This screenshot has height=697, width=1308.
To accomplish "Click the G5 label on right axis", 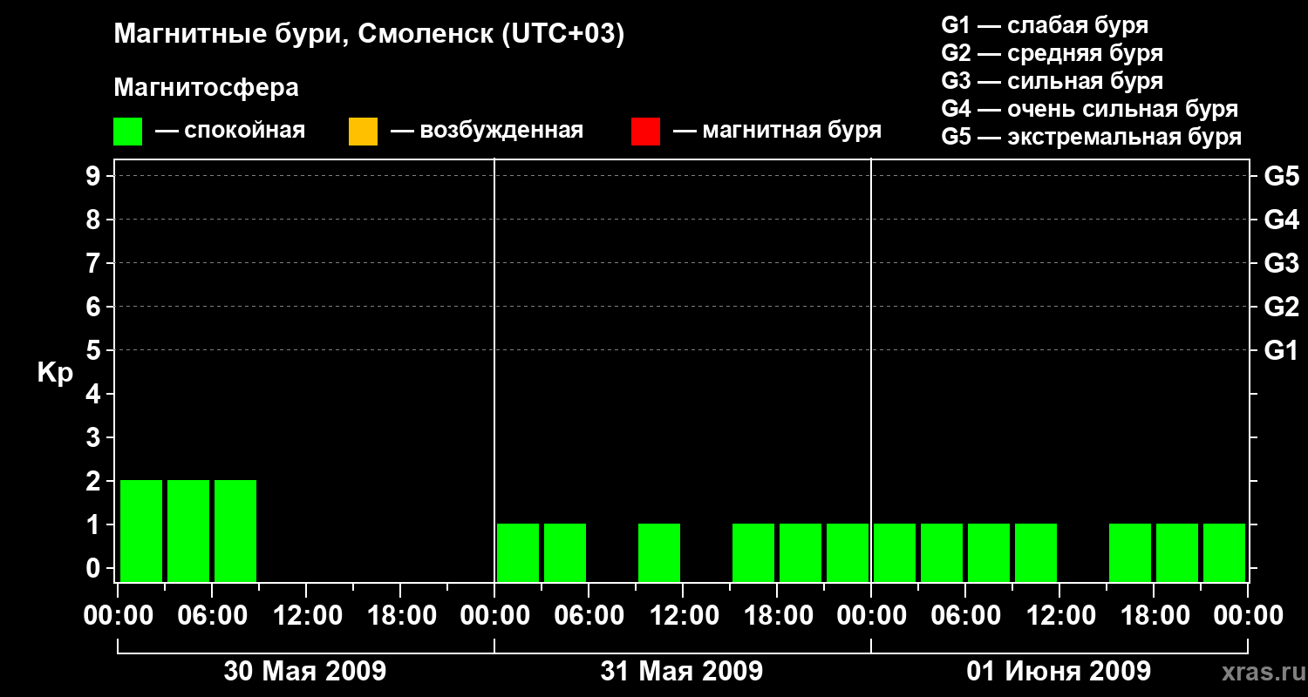I will tap(1282, 176).
